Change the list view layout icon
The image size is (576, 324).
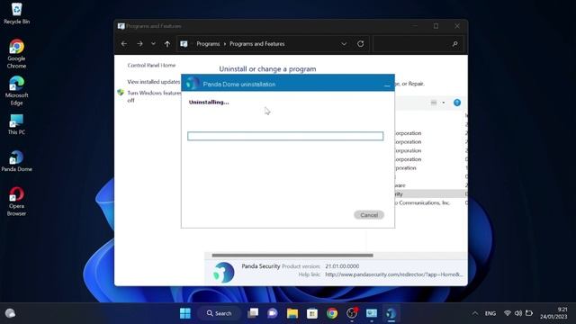434,103
